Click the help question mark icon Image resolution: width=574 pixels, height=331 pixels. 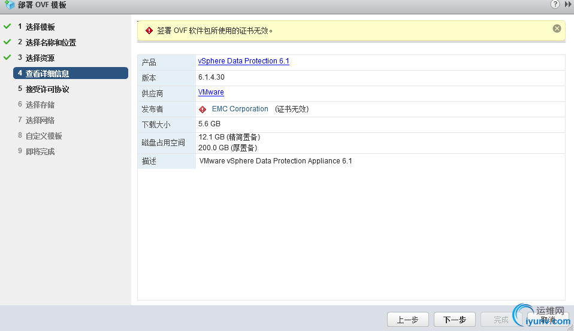(x=555, y=4)
